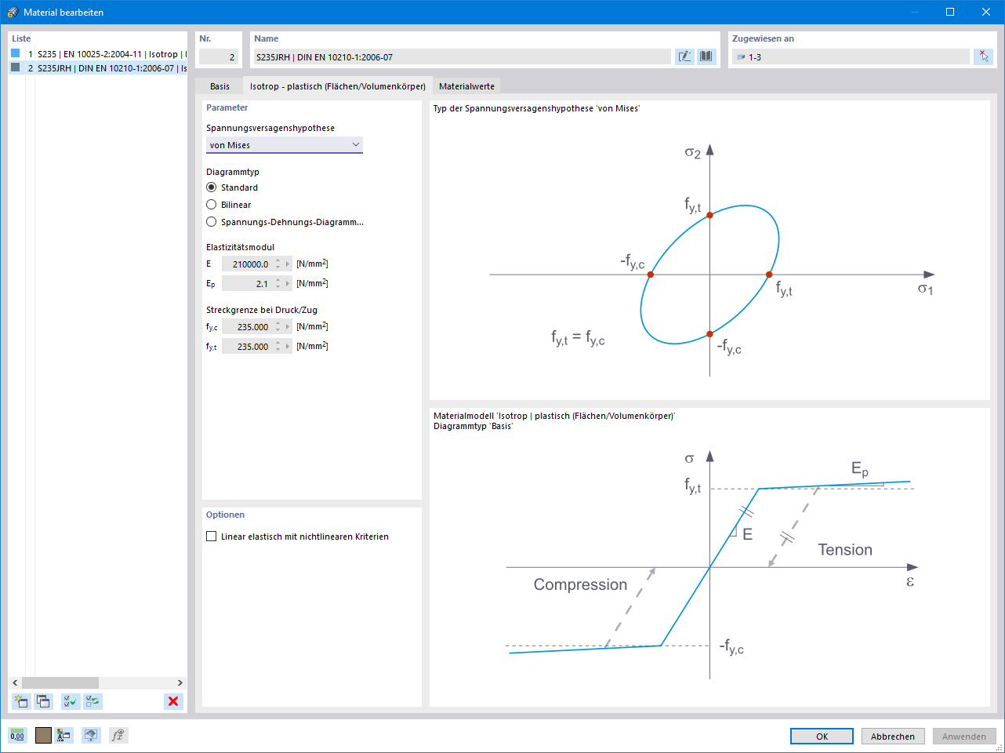
Task: Duplicate the selected material in the list
Action: click(43, 701)
